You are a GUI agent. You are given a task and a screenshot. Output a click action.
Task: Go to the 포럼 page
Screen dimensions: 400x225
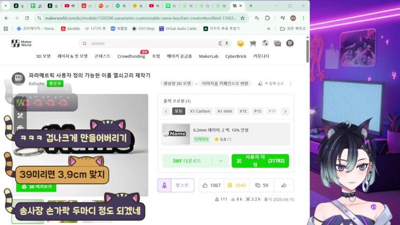coord(156,56)
